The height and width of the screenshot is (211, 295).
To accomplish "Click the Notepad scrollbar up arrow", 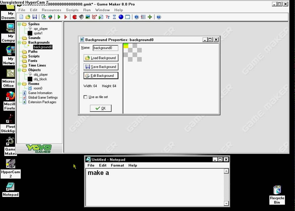I will pos(226,171).
